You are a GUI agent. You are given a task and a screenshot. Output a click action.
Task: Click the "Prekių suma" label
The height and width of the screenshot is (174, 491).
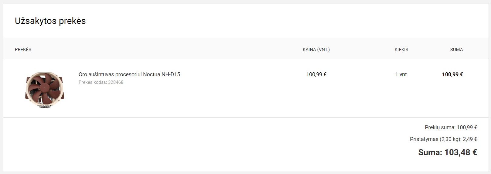[x=440, y=127]
